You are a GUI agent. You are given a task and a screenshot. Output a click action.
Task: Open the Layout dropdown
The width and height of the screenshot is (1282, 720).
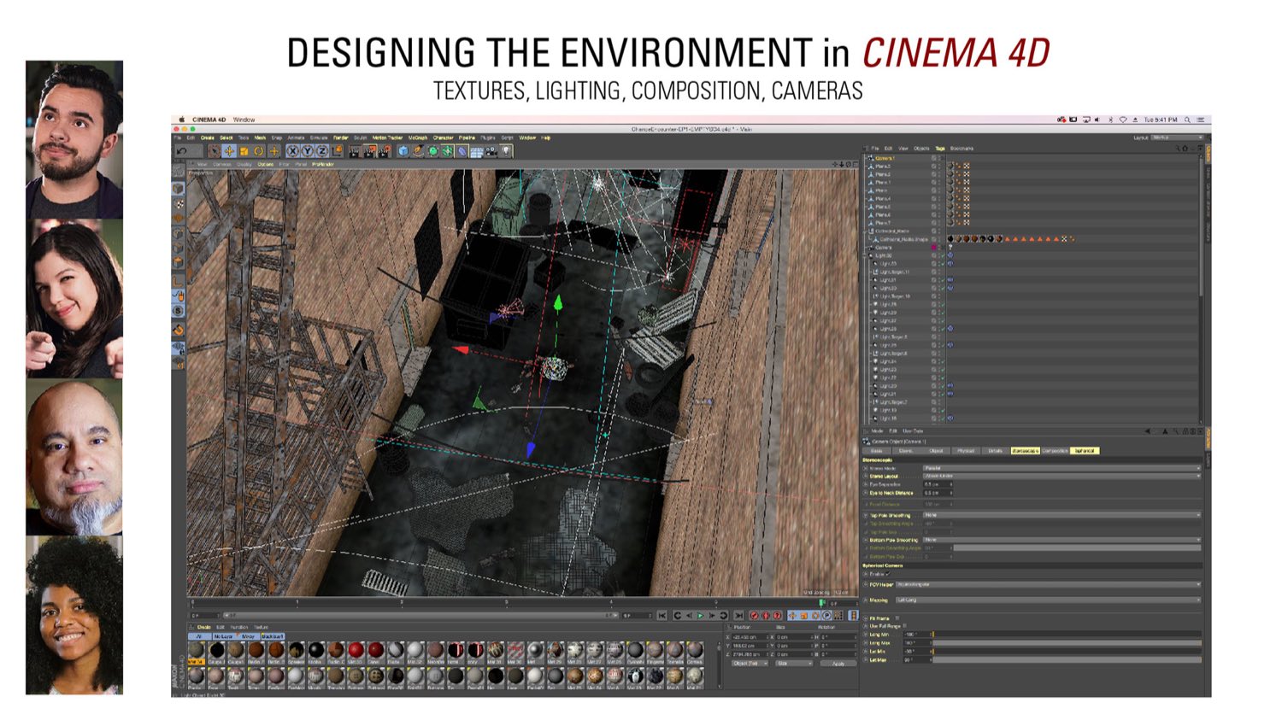(1176, 138)
